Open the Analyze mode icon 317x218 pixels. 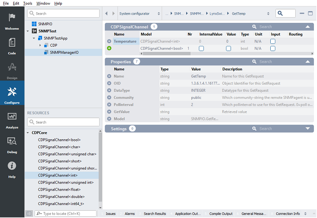[12, 119]
